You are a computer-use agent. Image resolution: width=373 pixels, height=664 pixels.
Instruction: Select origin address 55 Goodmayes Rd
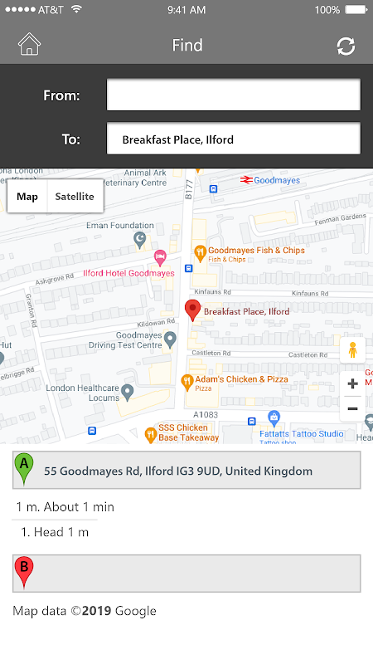tap(186, 470)
